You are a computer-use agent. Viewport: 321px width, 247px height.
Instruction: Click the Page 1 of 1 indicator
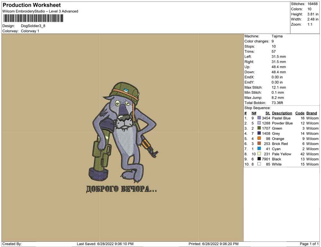309,244
